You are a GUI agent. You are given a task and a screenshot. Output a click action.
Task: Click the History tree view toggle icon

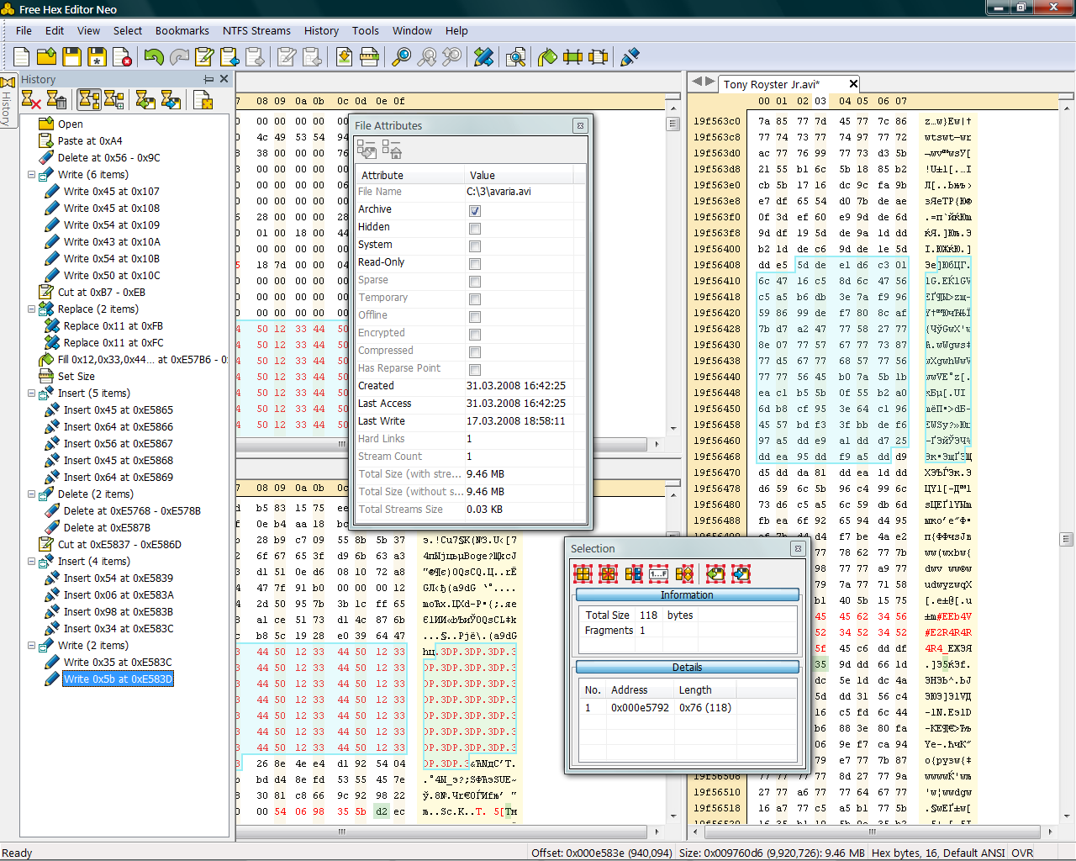(x=89, y=99)
